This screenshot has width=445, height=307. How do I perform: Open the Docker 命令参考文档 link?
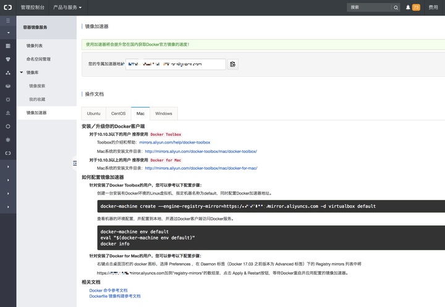(x=108, y=290)
